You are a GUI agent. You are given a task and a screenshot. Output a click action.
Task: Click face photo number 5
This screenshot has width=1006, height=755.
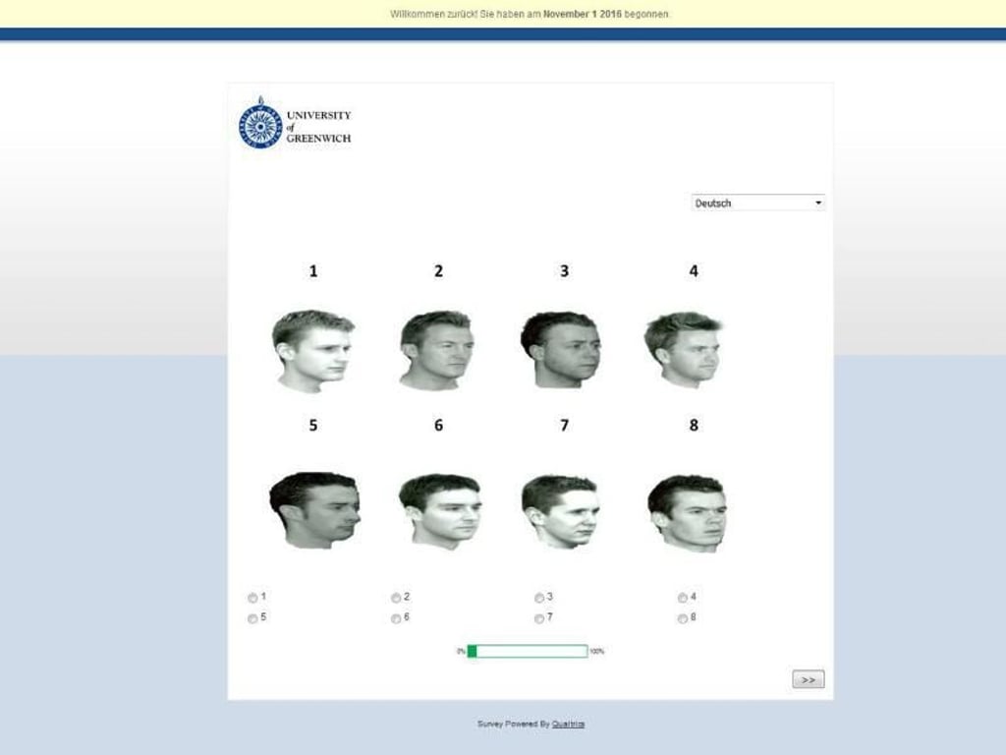click(314, 511)
